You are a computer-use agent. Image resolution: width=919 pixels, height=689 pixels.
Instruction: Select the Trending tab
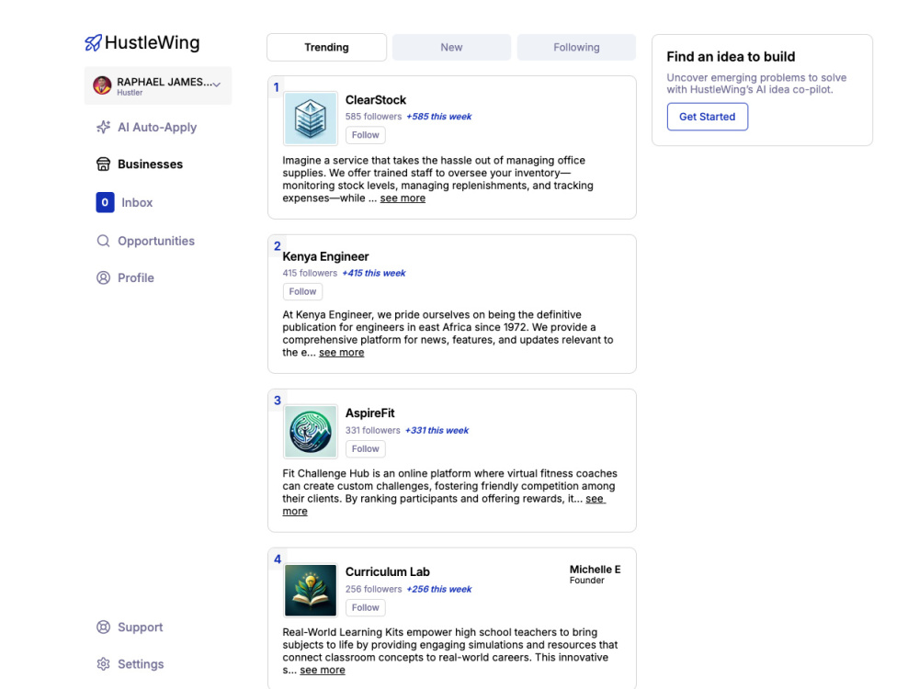pyautogui.click(x=326, y=48)
